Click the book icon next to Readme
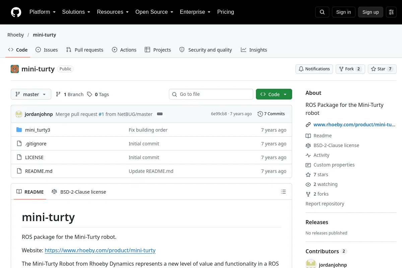Screen dimensions: 402x268 (308, 136)
